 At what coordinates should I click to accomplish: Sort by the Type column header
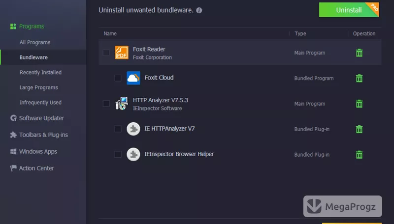(x=300, y=33)
